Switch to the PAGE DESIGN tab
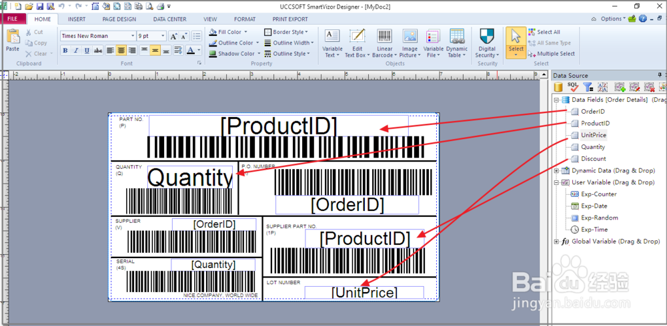Screen dimensions: 667x326 click(x=119, y=19)
